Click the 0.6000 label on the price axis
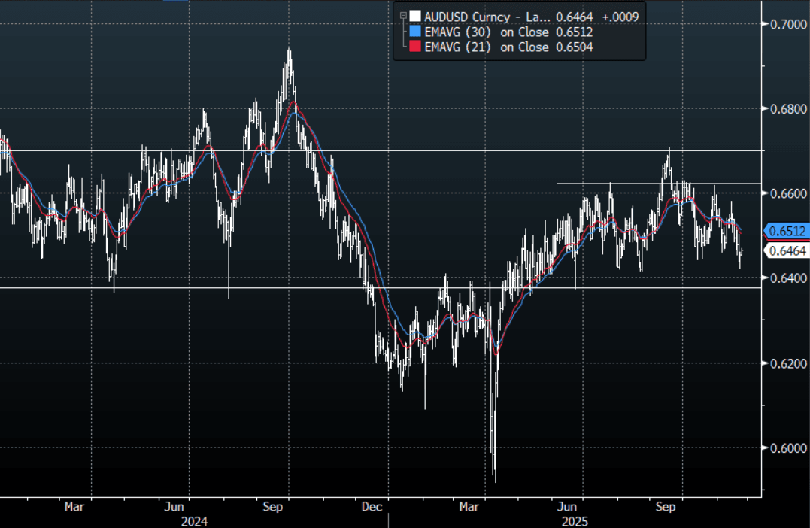The height and width of the screenshot is (528, 810). click(x=787, y=448)
